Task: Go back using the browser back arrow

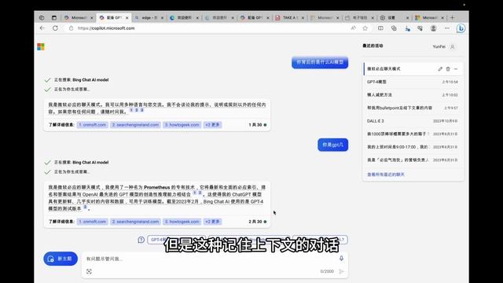Action: [42, 28]
